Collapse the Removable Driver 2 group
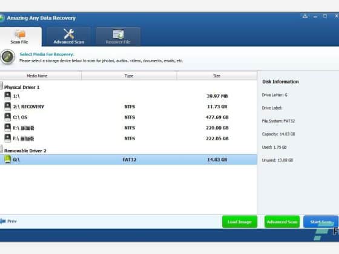The image size is (339, 254). (1, 149)
